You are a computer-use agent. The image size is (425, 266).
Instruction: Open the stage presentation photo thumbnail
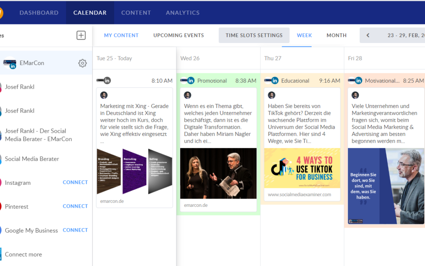coord(218,173)
